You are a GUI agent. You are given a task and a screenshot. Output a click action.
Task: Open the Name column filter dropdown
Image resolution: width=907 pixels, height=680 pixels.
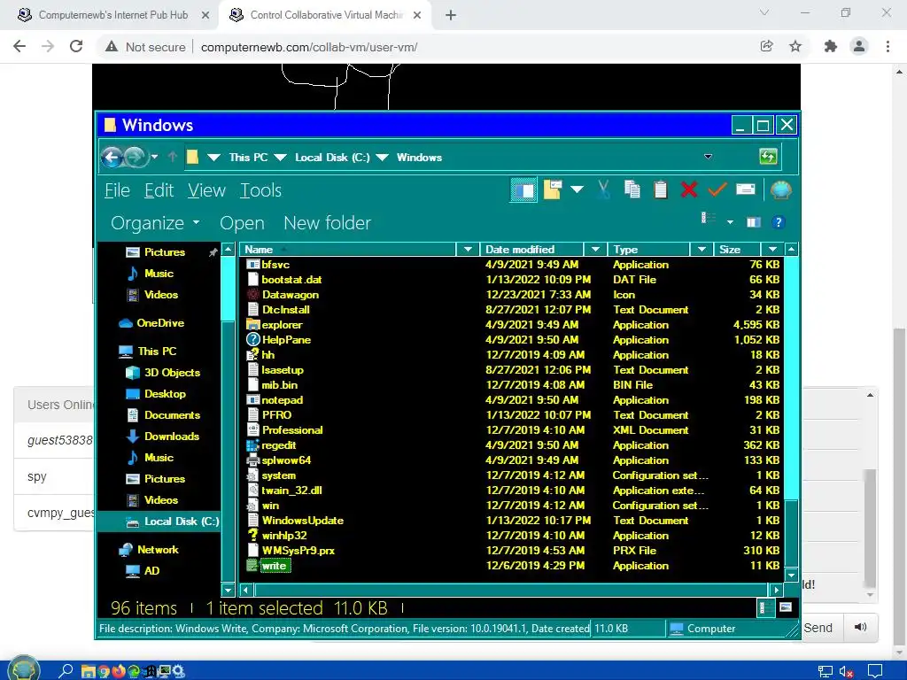click(468, 249)
